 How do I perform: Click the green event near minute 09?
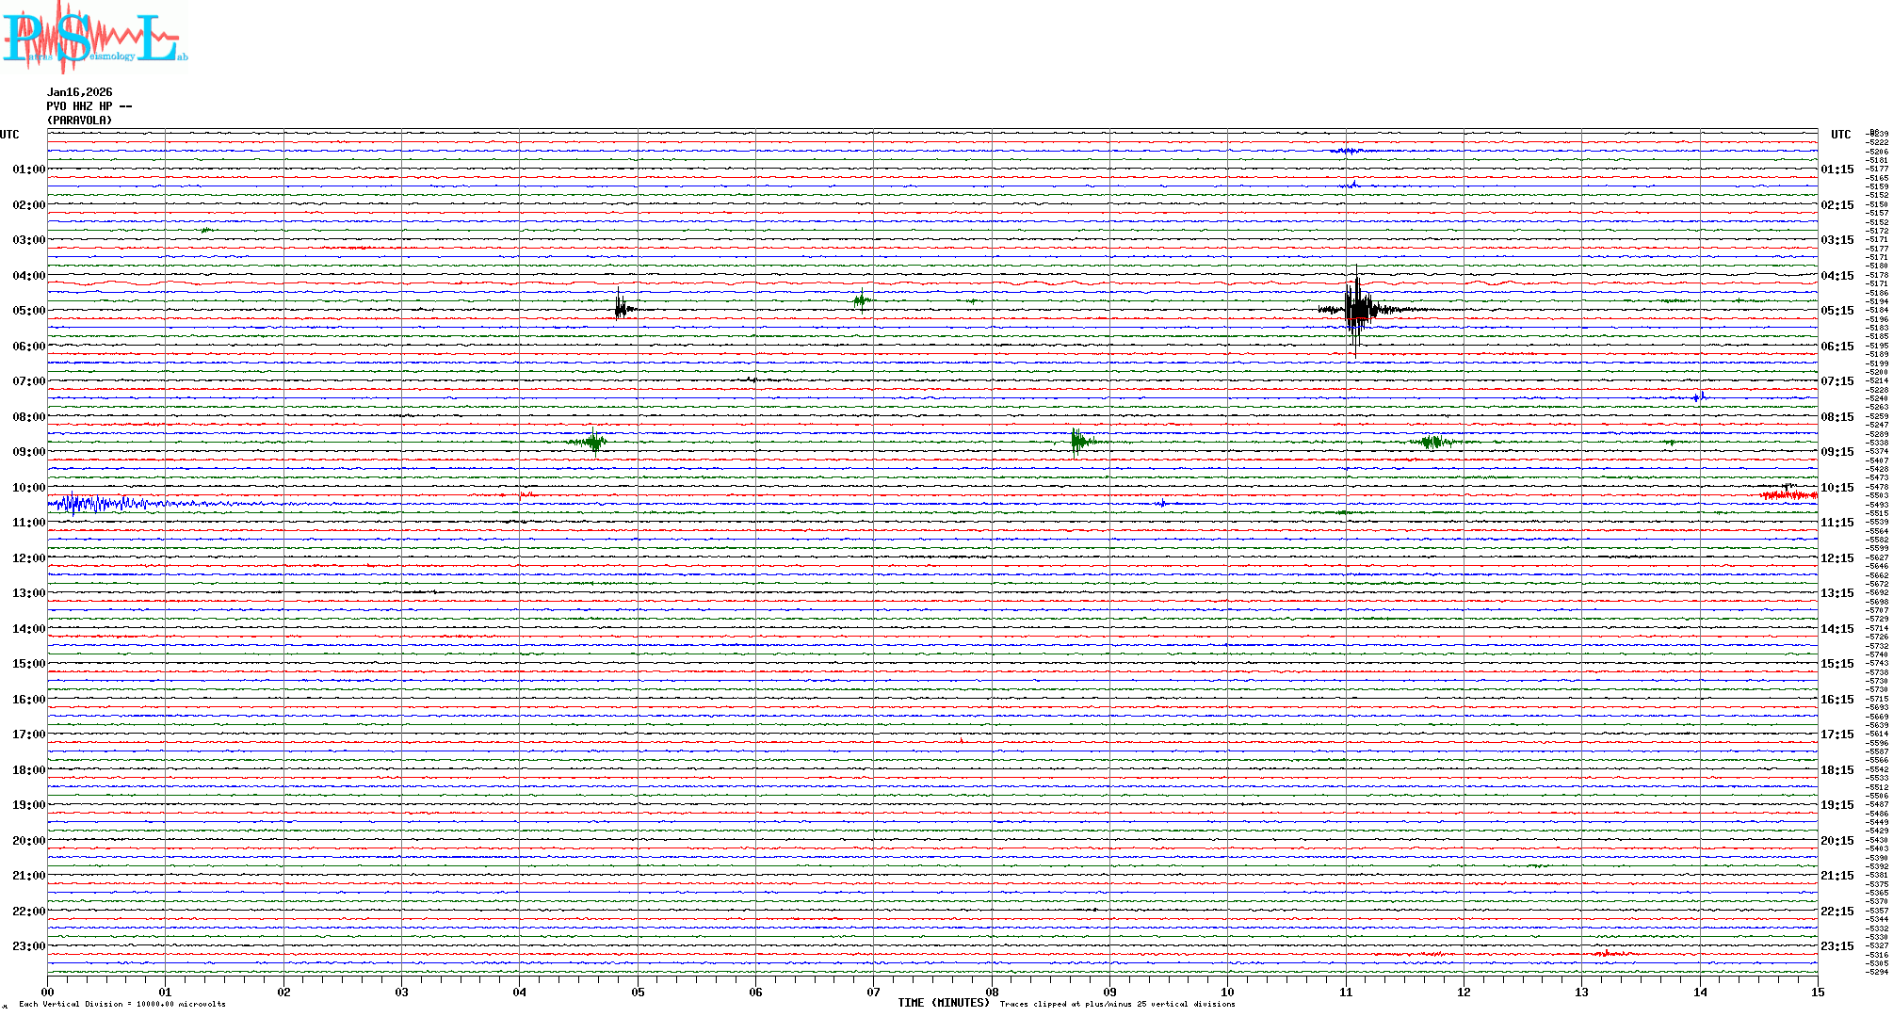pyautogui.click(x=1078, y=441)
